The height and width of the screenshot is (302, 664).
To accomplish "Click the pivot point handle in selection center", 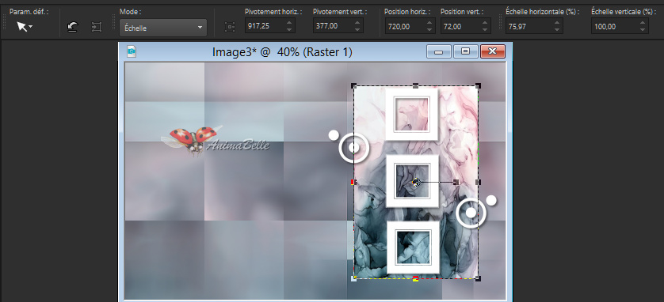I will (x=416, y=182).
